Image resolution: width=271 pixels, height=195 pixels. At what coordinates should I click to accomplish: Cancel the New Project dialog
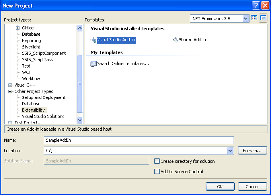[252, 187]
